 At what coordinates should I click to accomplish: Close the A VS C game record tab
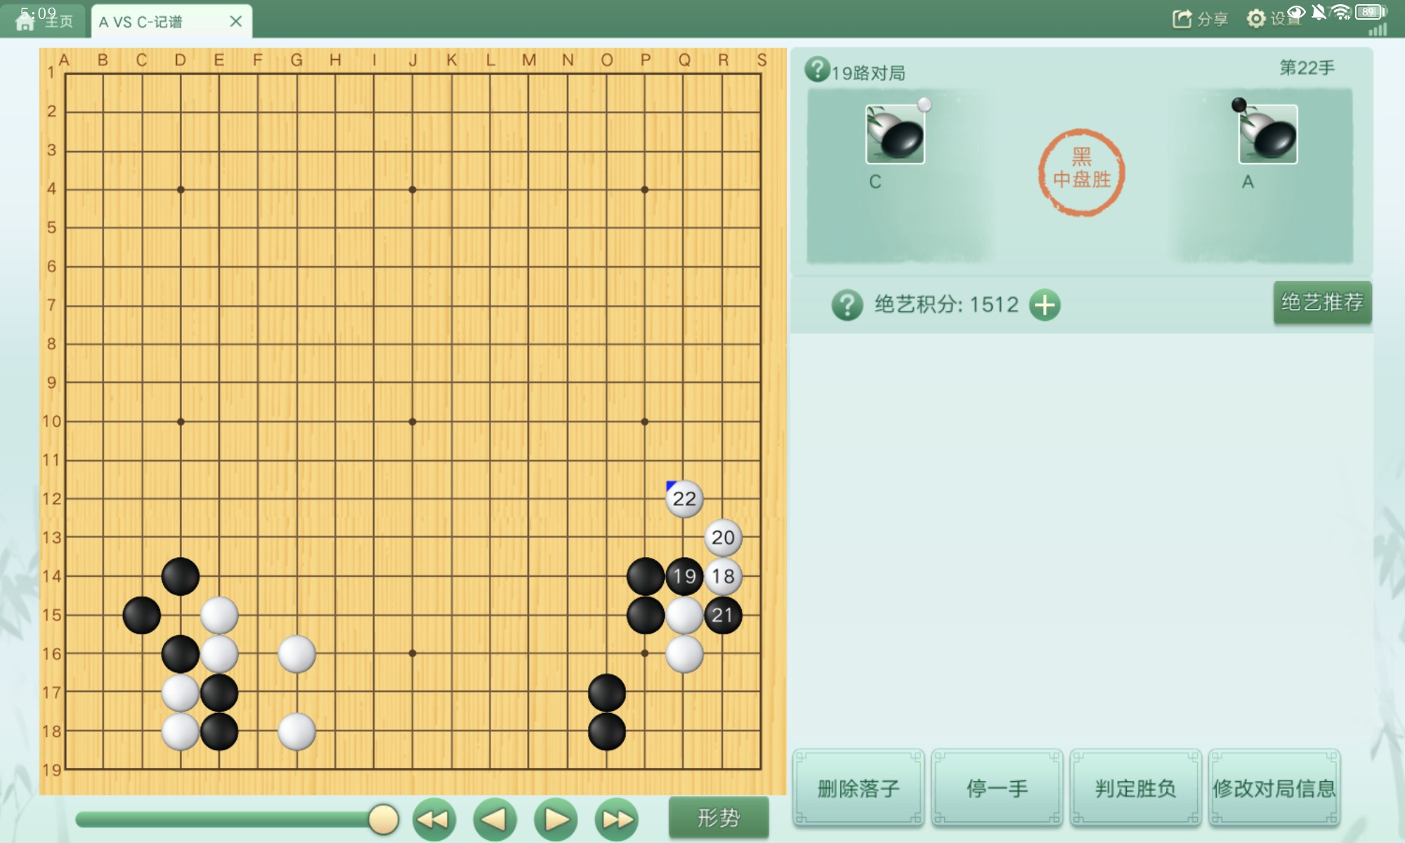(x=236, y=21)
